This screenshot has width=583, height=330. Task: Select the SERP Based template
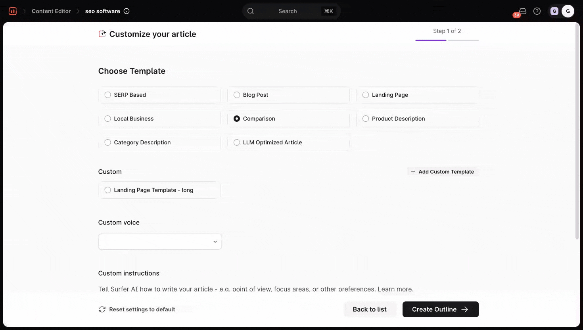click(x=108, y=95)
